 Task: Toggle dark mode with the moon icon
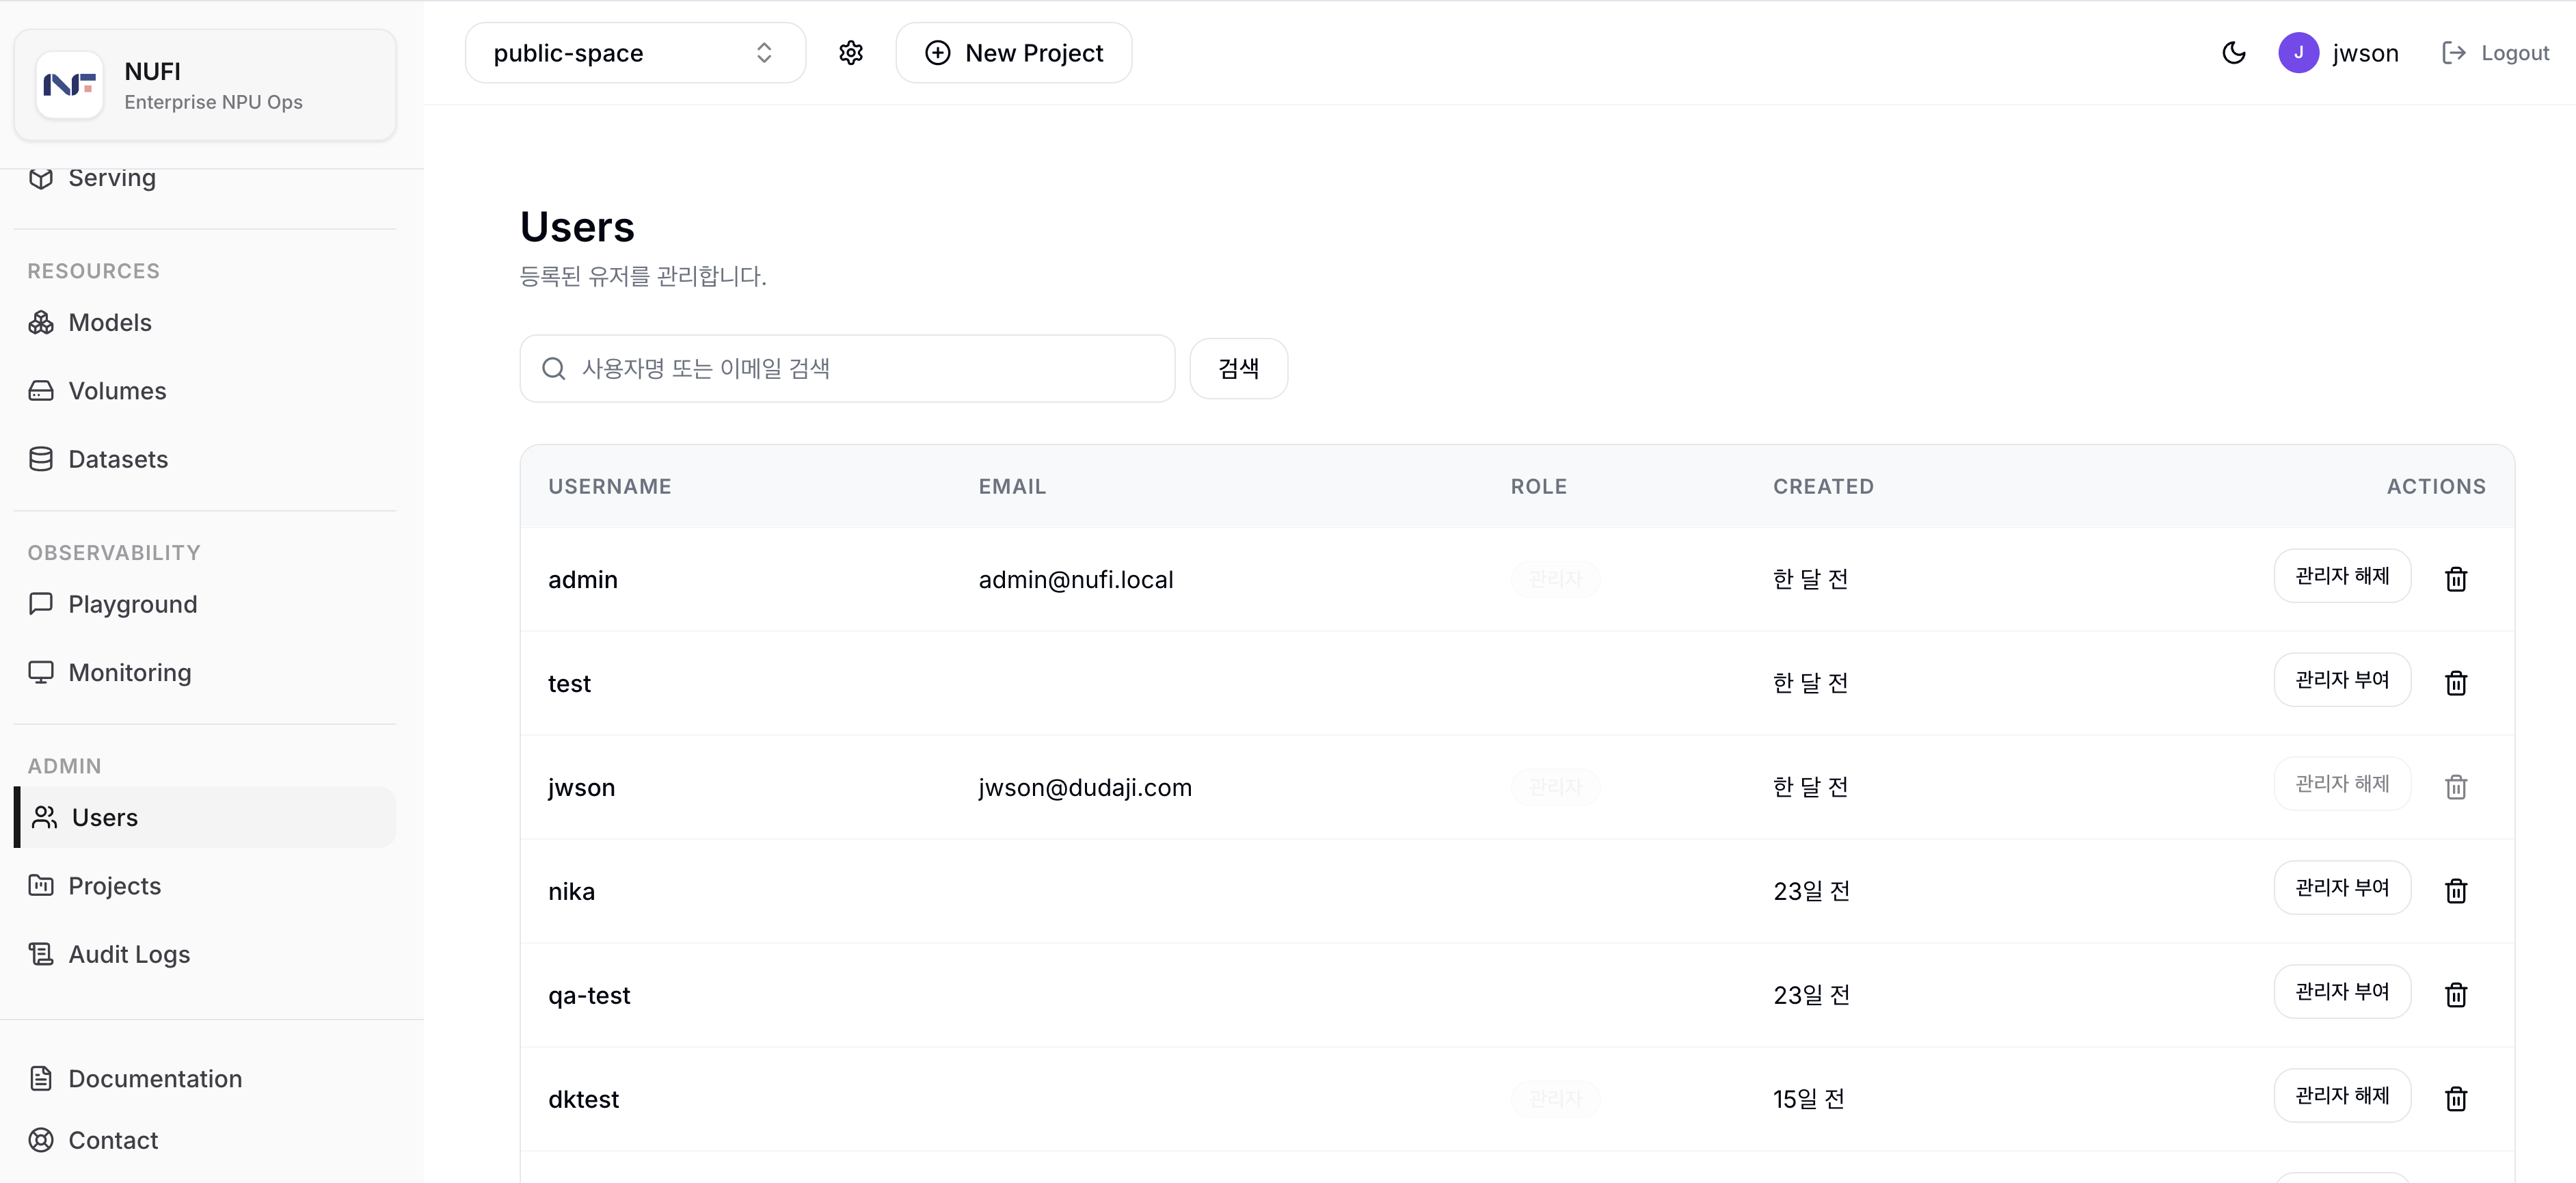click(x=2234, y=53)
